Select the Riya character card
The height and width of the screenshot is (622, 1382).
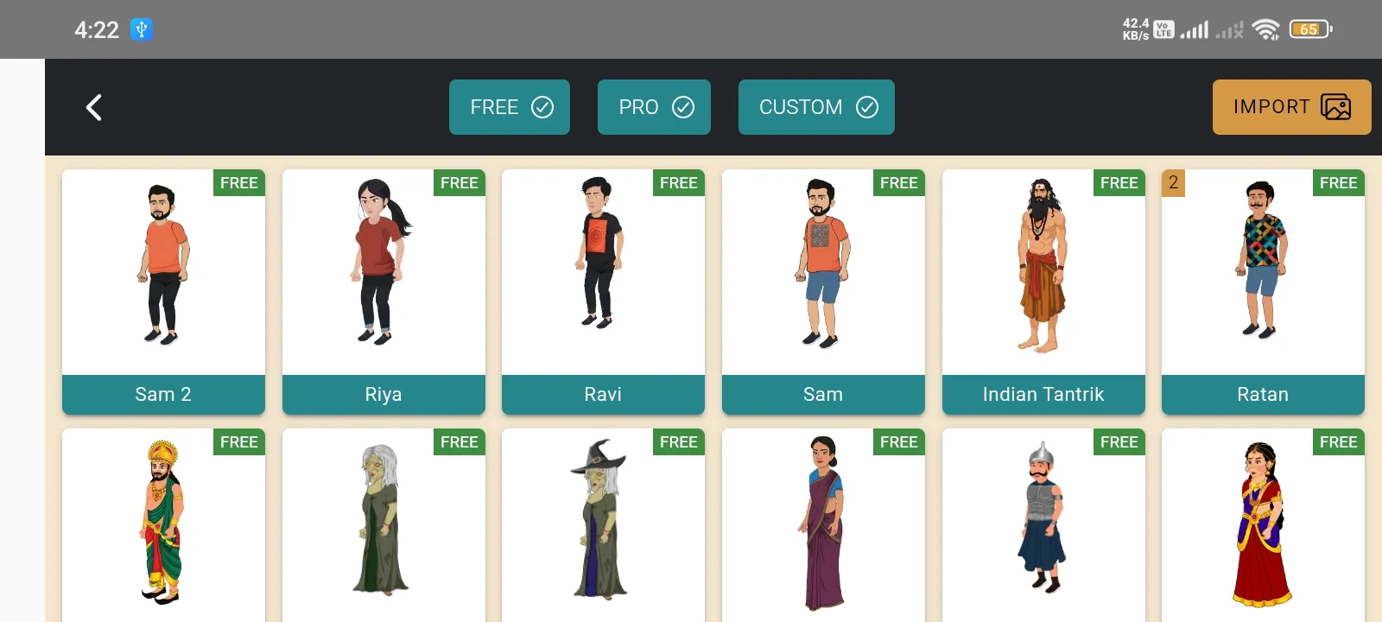(x=384, y=292)
